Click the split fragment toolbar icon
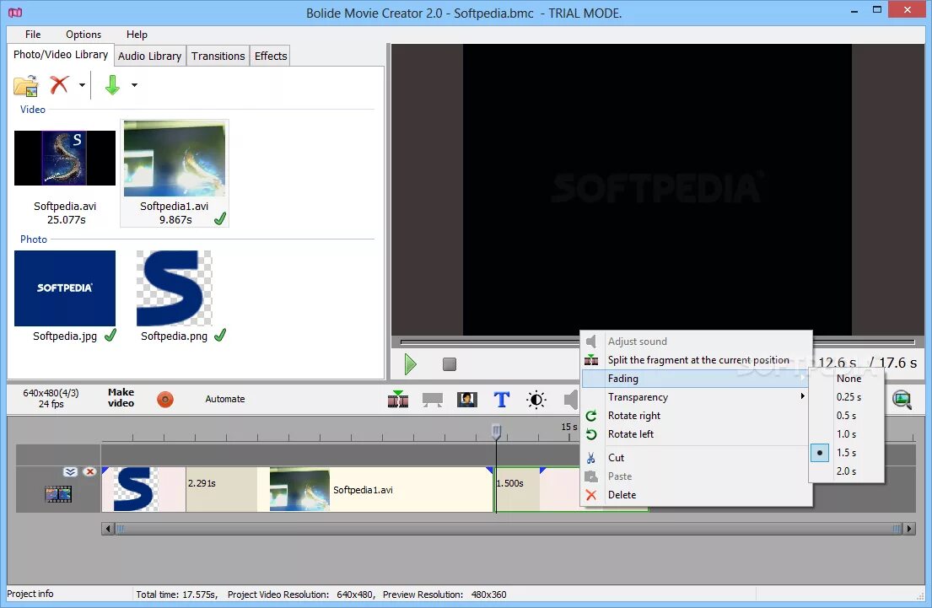 click(x=397, y=400)
